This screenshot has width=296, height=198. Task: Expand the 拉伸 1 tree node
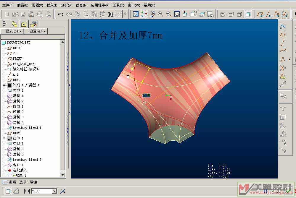pyautogui.click(x=4, y=139)
